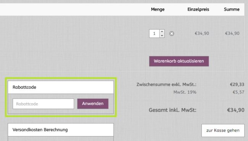Screen dimensions: 248x141
Task: Remove item with the circular X icon
Action: click(172, 33)
